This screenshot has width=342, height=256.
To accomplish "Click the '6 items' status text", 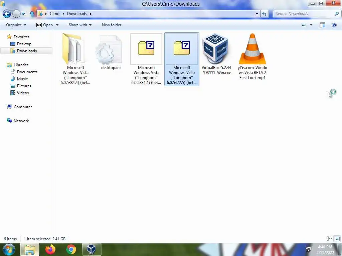I will click(x=10, y=239).
